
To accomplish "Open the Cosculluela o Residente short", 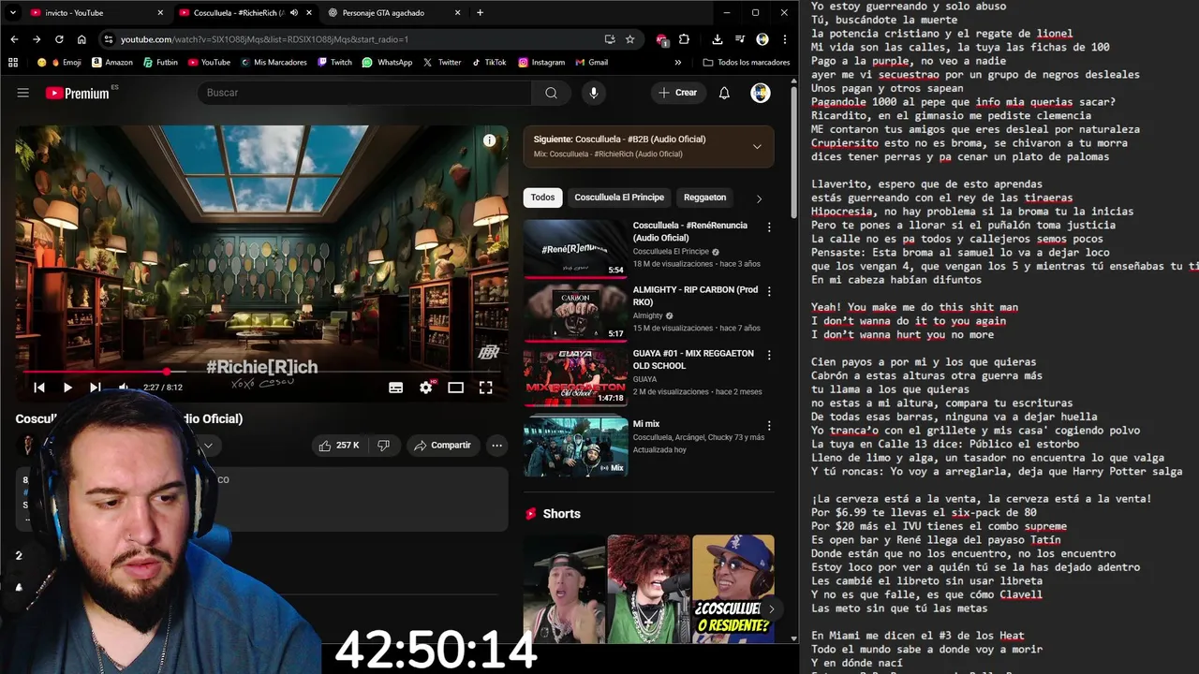I will pyautogui.click(x=733, y=589).
